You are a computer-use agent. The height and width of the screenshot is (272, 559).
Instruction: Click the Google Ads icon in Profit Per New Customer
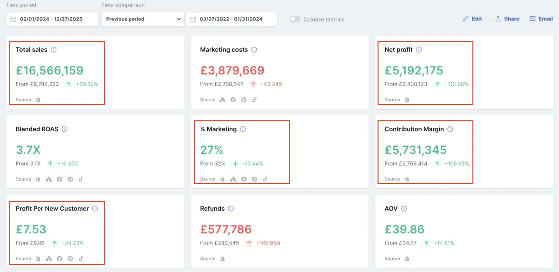pyautogui.click(x=49, y=259)
